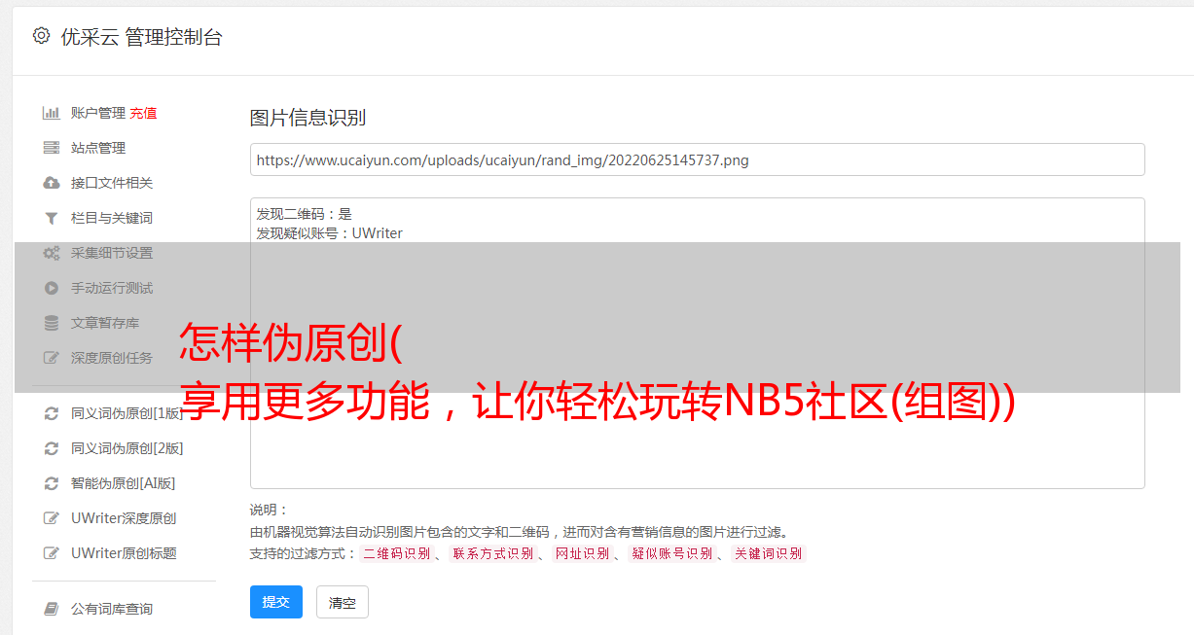The image size is (1194, 635).
Task: Open UWriter原创标题 menu item
Action: coord(124,553)
